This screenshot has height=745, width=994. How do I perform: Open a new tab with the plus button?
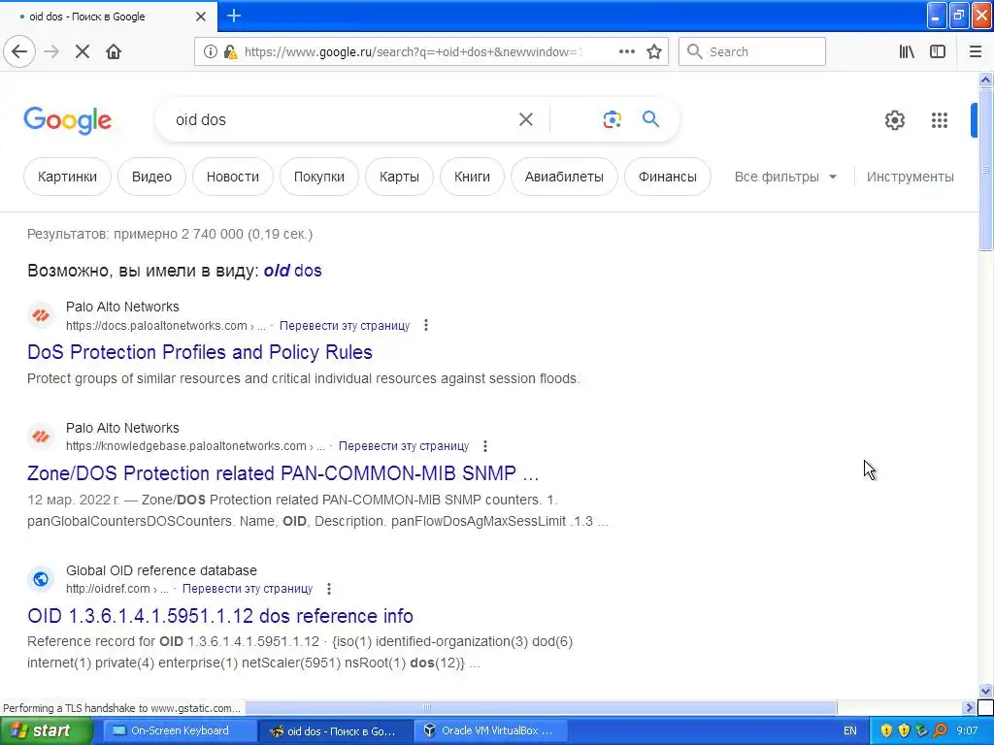(234, 16)
